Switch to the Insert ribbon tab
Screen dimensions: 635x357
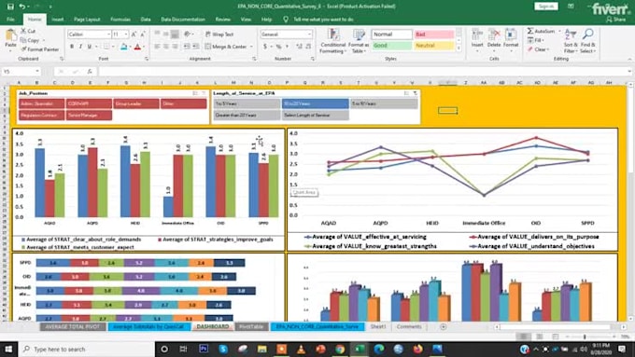pos(58,19)
